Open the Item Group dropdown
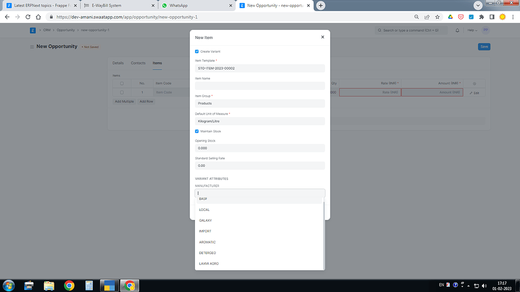Viewport: 520px width, 292px height. click(259, 103)
